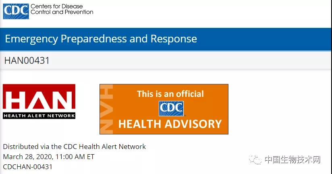
Task: Open Centers for Disease Control and Prevention text
Action: pos(62,9)
